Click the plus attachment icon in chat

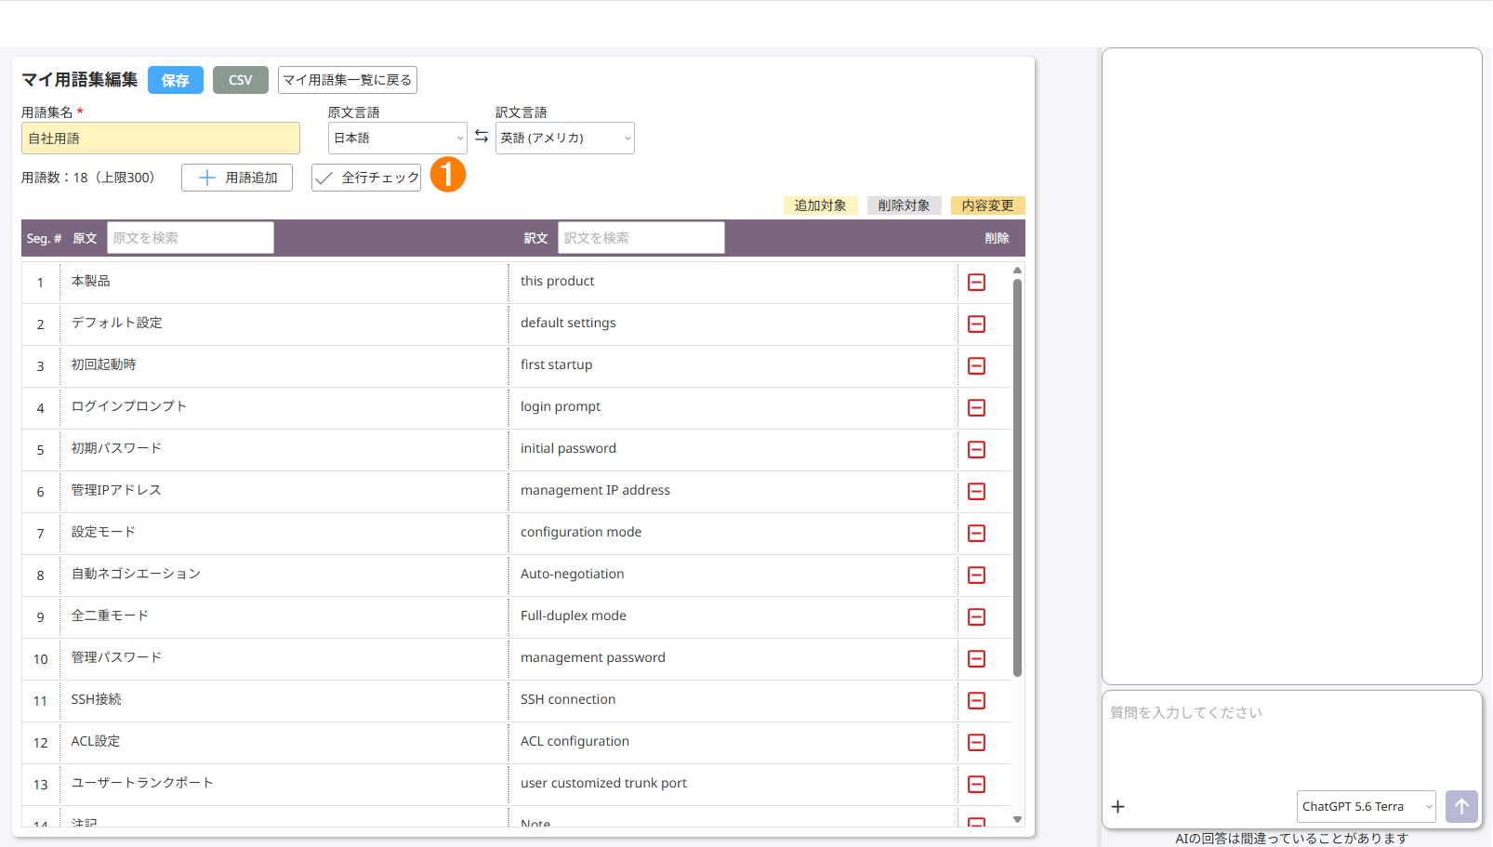[x=1118, y=806]
